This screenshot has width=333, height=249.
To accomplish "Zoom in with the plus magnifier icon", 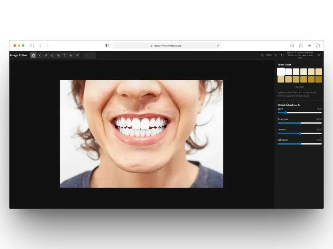I will (x=276, y=55).
